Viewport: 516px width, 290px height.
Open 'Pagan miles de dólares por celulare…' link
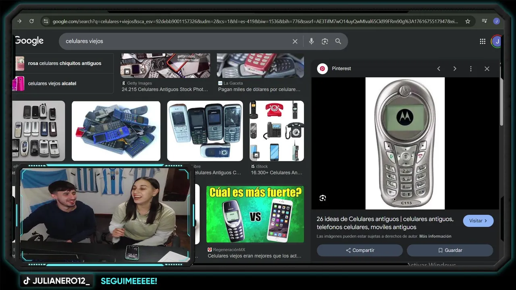(x=259, y=89)
